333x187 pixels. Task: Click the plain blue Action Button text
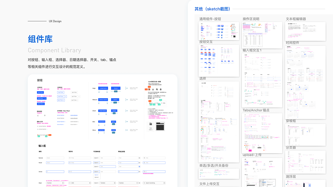61,115
